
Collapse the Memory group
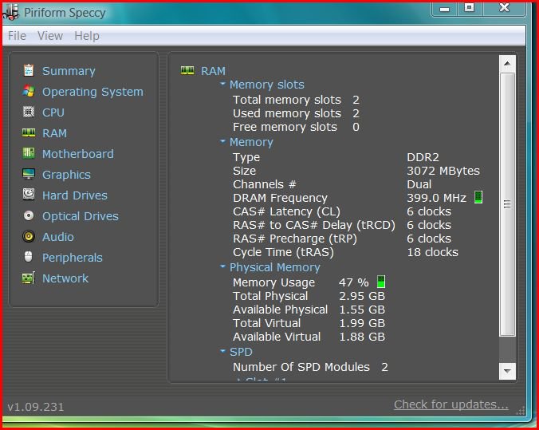(x=222, y=141)
